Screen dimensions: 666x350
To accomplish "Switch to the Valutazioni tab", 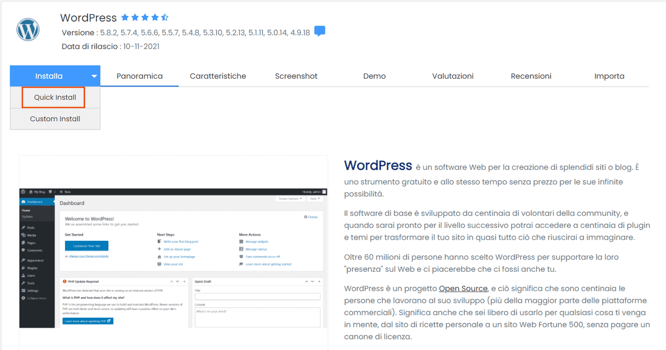I will click(452, 75).
